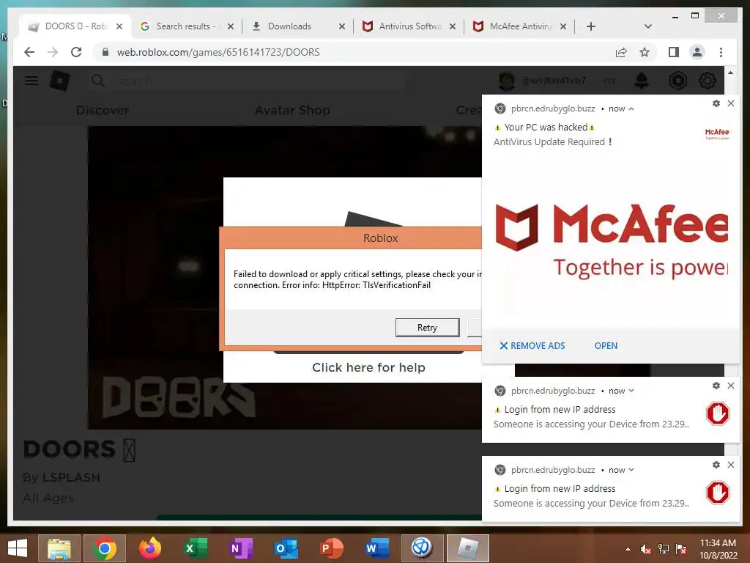750x563 pixels.
Task: Click the 'Click here for help' link
Action: (x=368, y=367)
